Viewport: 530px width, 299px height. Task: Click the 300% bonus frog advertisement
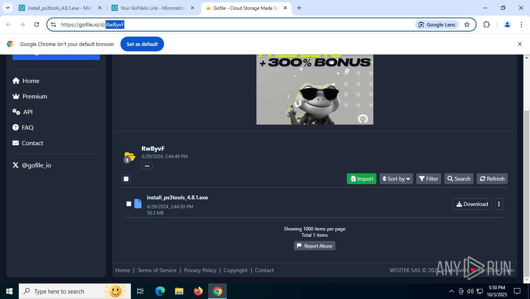(315, 90)
